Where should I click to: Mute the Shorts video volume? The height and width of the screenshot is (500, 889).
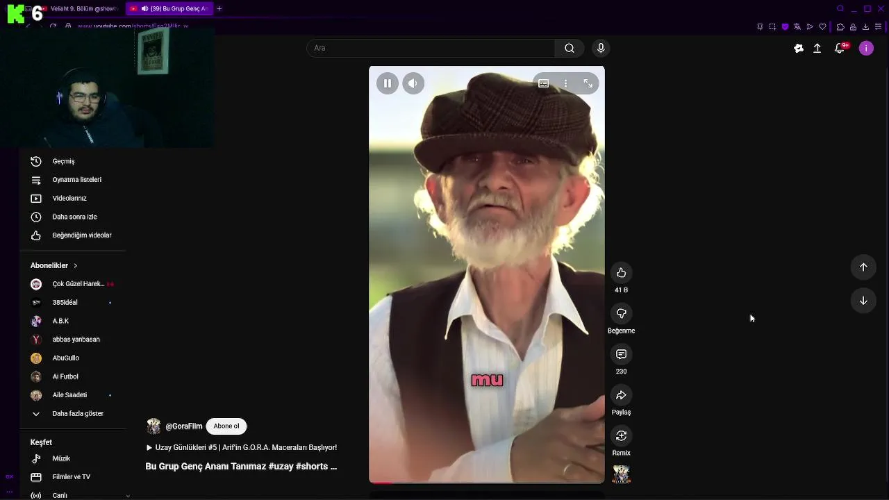413,83
